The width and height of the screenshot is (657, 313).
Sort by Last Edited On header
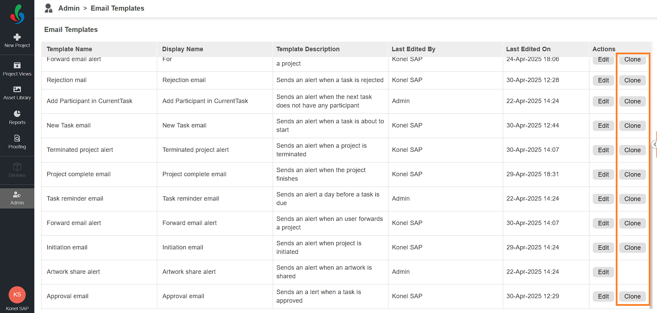click(x=528, y=49)
